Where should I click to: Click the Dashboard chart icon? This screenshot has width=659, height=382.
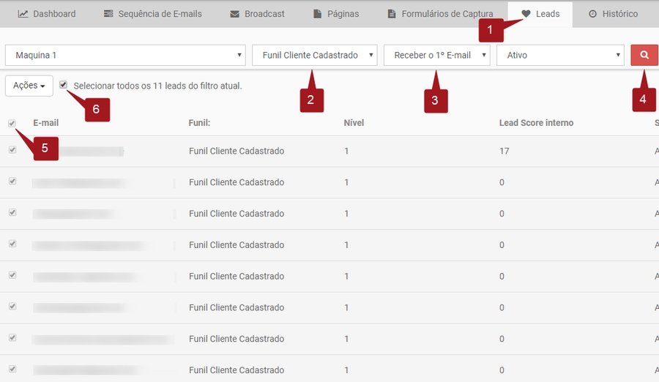23,14
